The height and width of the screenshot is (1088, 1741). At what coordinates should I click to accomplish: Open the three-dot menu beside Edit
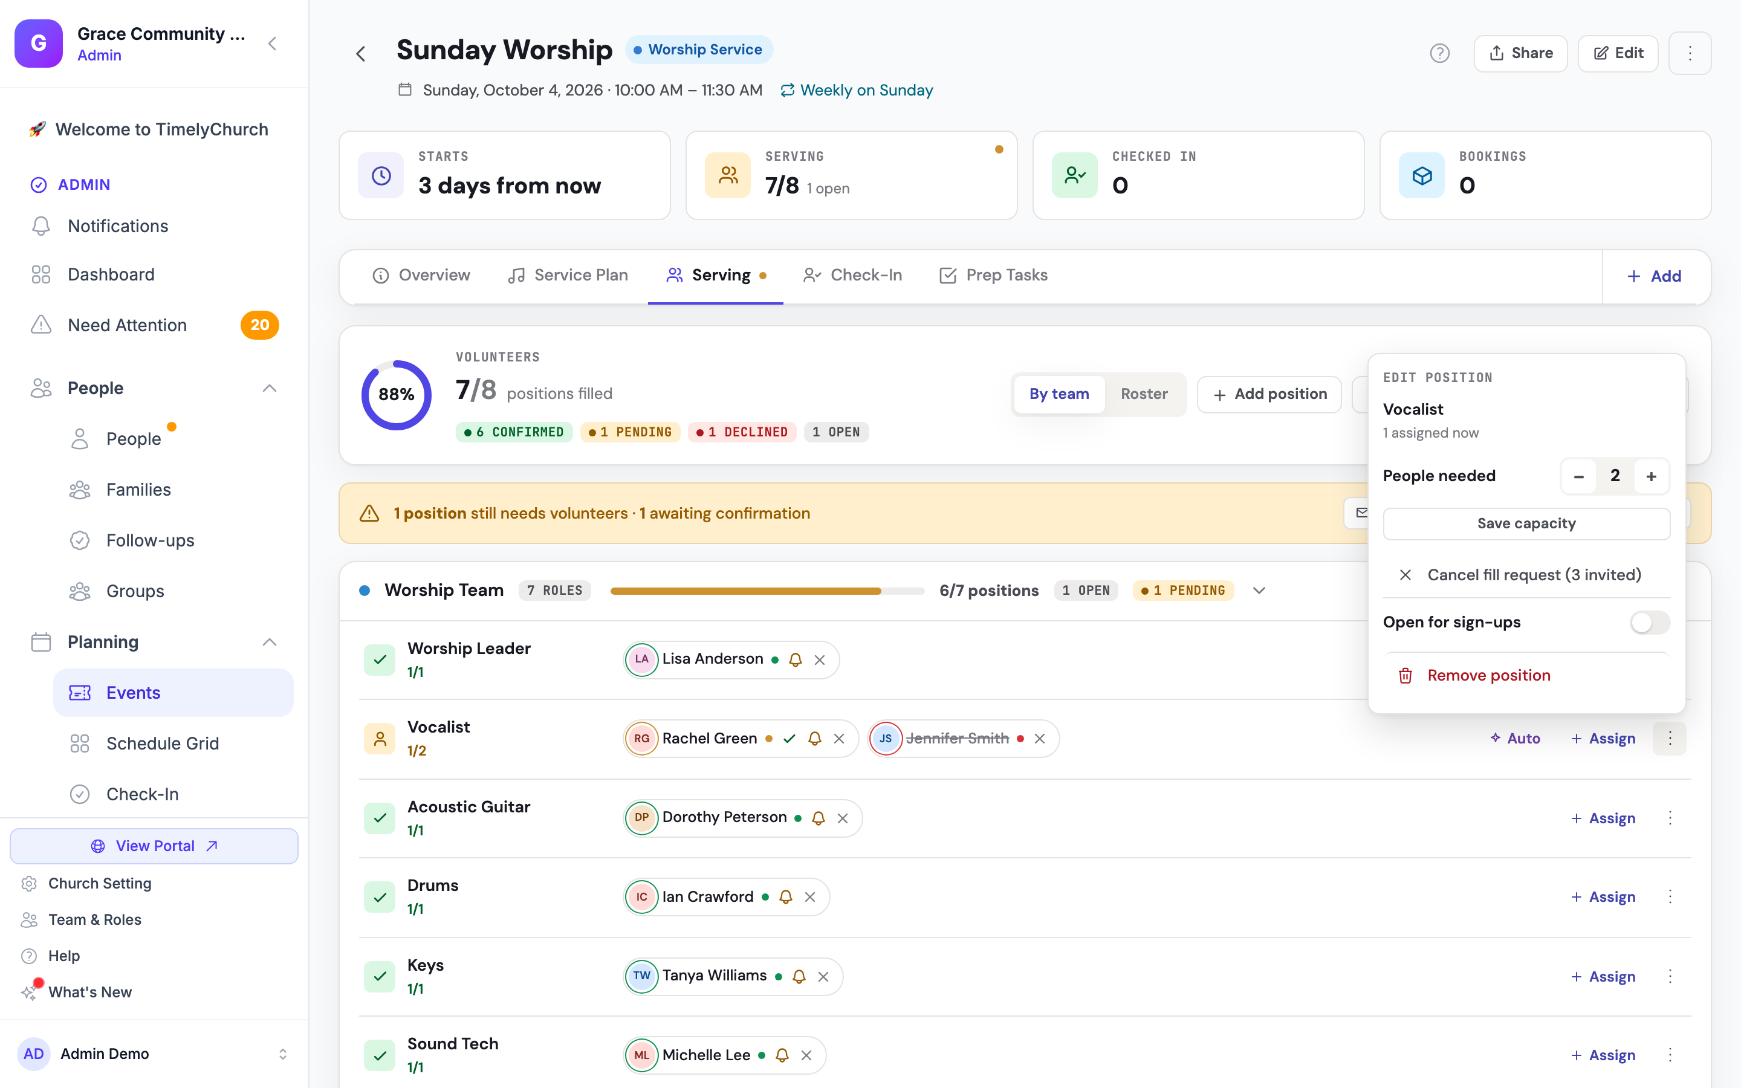(1690, 53)
